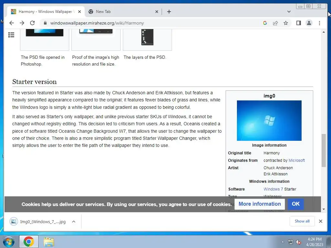Screen dimensions: 331x248
Task: Click the Starter version heading
Action: point(34,82)
